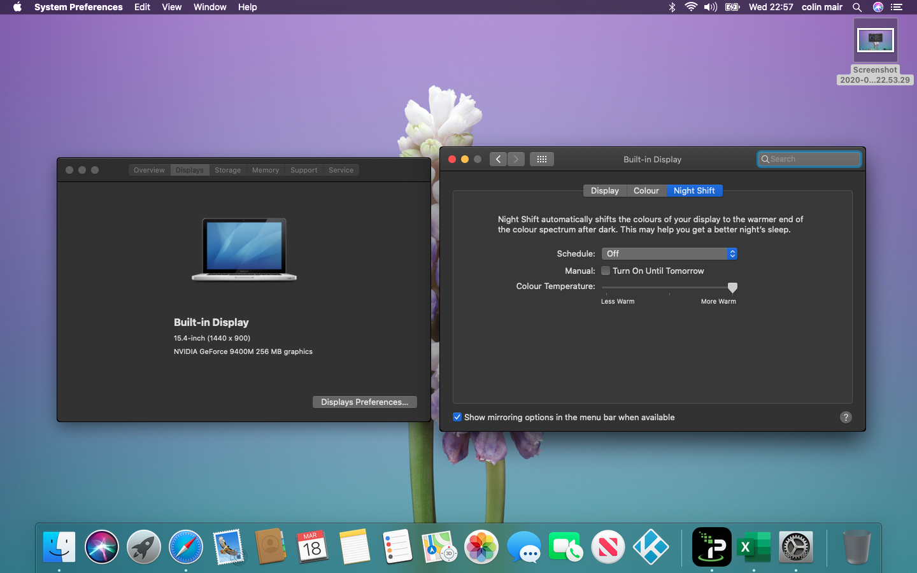
Task: Open Storage tab in About This Mac
Action: click(228, 170)
